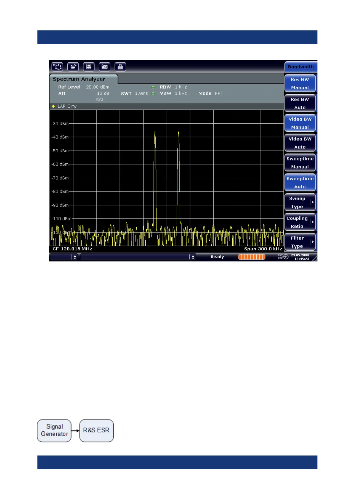Open a saved file via folder icon
The height and width of the screenshot is (502, 355).
tap(73, 66)
